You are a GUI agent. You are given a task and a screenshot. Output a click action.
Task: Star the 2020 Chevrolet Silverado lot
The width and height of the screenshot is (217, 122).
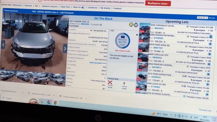coord(211,36)
